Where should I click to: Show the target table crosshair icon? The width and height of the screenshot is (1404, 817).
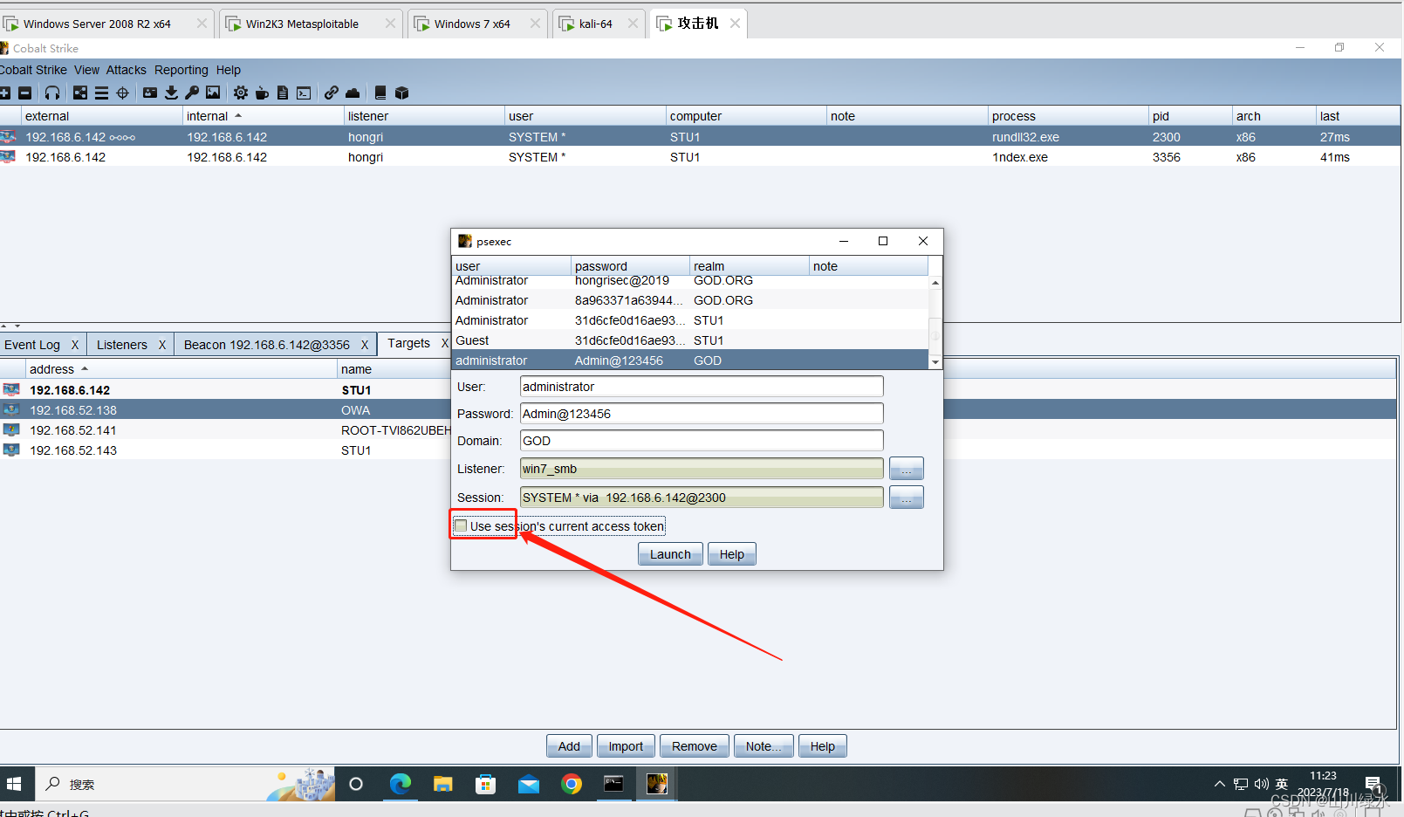pyautogui.click(x=122, y=93)
